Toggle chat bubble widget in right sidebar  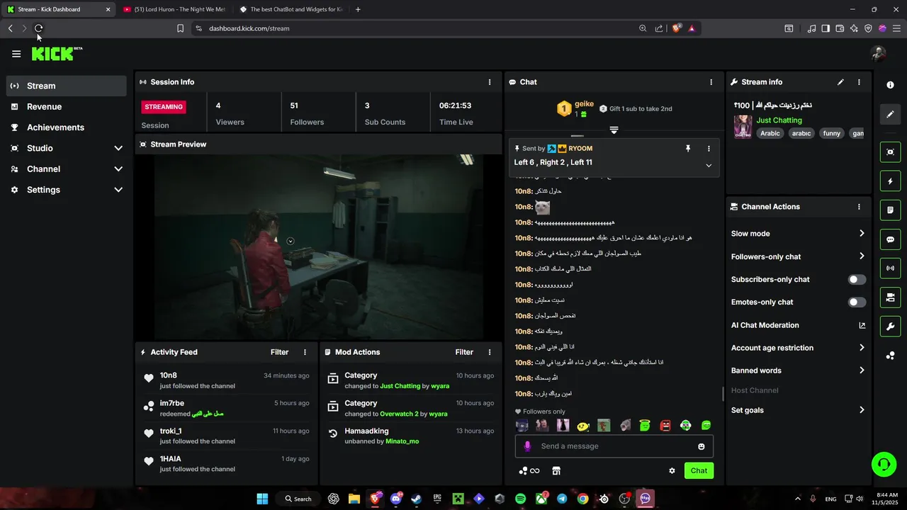891,239
